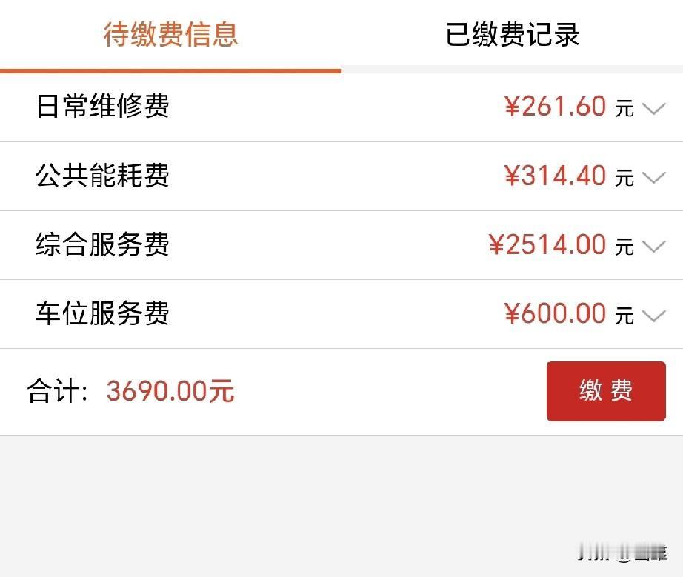Image resolution: width=683 pixels, height=577 pixels.
Task: Select the 公共能耗费 row label
Action: click(x=101, y=176)
